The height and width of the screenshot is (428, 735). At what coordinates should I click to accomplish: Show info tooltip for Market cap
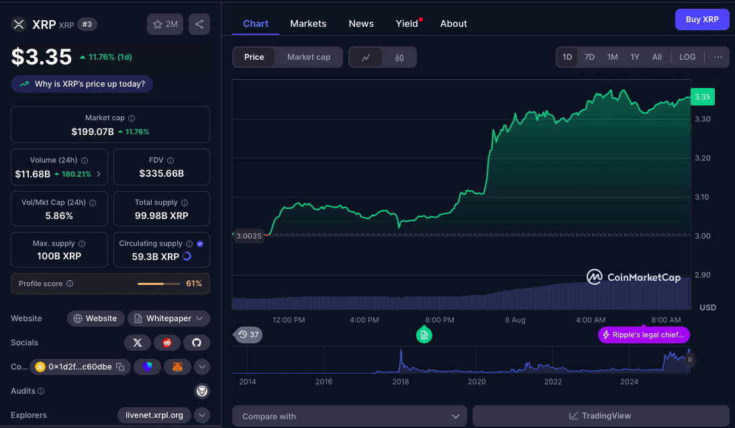pyautogui.click(x=132, y=118)
